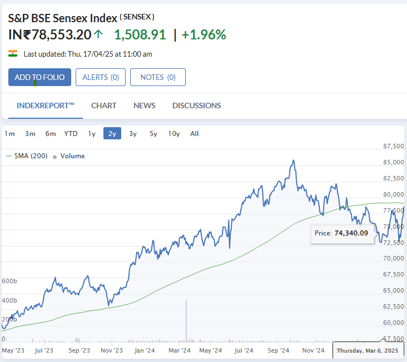Select the 1m time range

coord(9,134)
